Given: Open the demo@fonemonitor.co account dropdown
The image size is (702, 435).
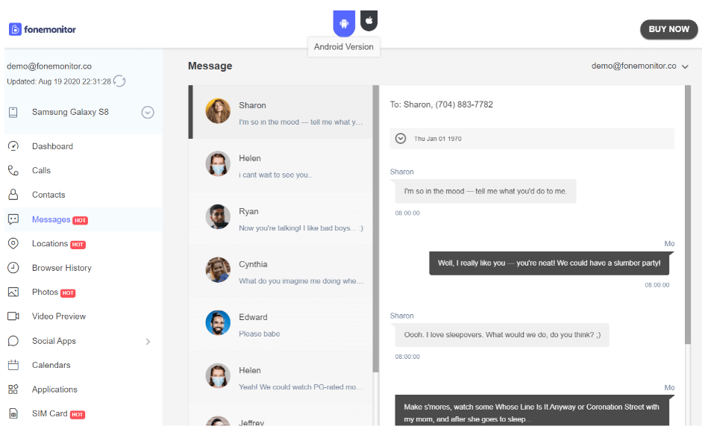Looking at the screenshot, I should 639,66.
